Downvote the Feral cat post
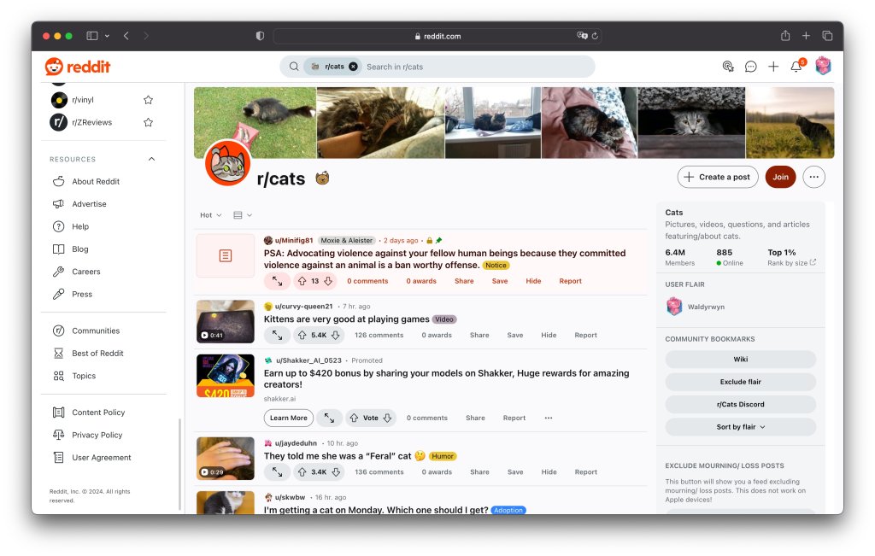Image resolution: width=875 pixels, height=556 pixels. 336,471
